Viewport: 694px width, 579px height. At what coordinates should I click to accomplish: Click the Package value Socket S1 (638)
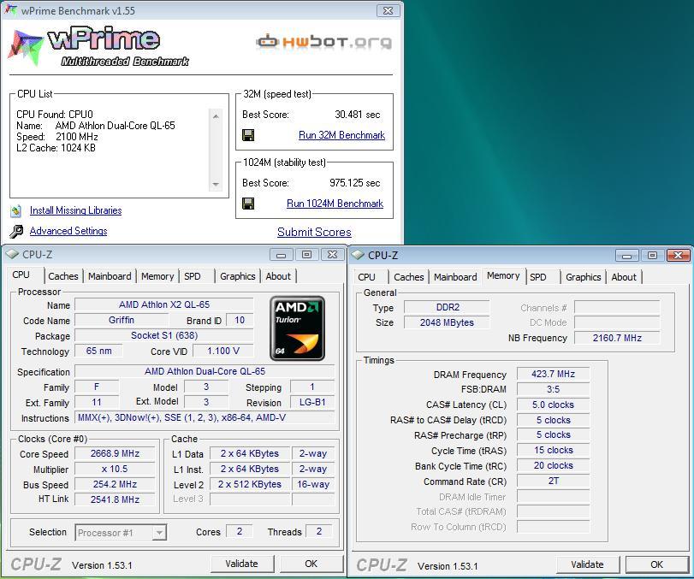164,335
